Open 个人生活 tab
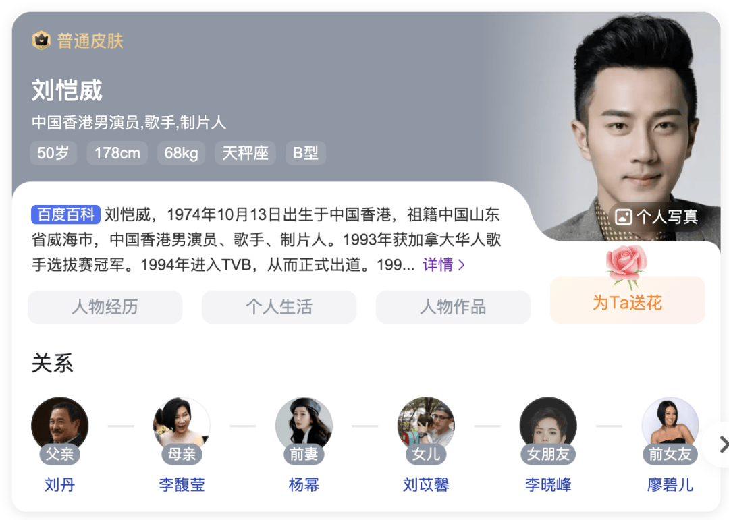The width and height of the screenshot is (729, 520). coord(279,307)
